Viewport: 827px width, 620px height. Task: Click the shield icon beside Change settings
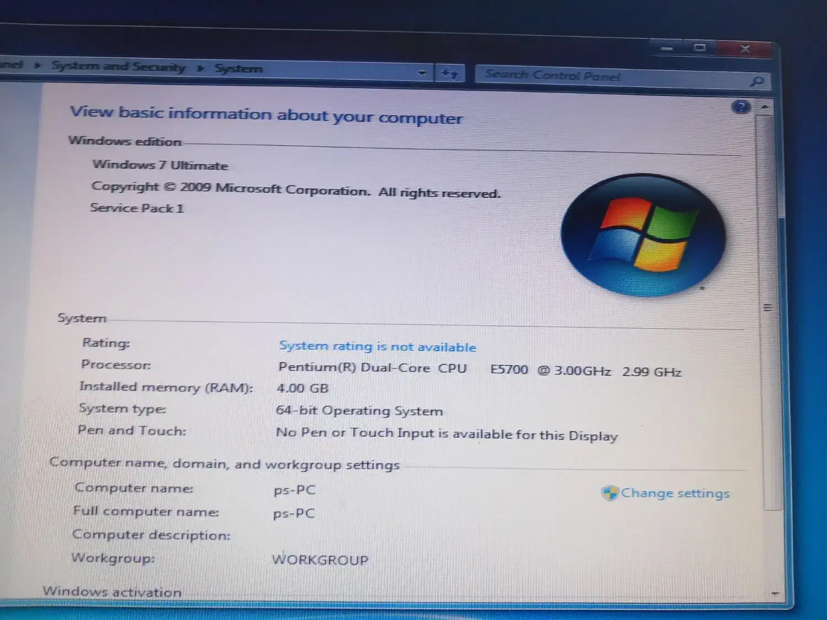click(x=610, y=492)
